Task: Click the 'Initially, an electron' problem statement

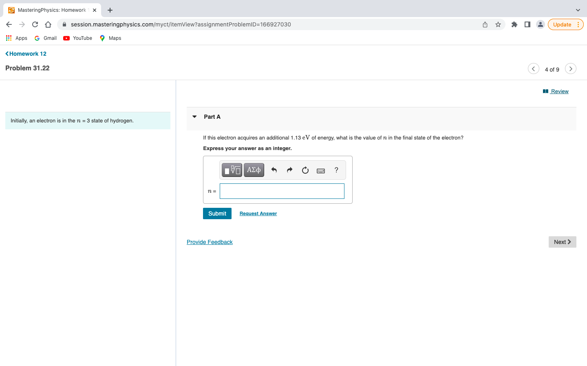Action: point(72,121)
